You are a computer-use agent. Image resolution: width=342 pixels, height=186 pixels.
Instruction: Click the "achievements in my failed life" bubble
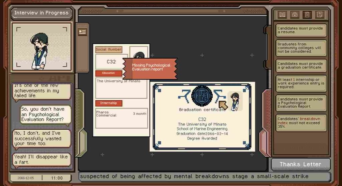pyautogui.click(x=41, y=91)
